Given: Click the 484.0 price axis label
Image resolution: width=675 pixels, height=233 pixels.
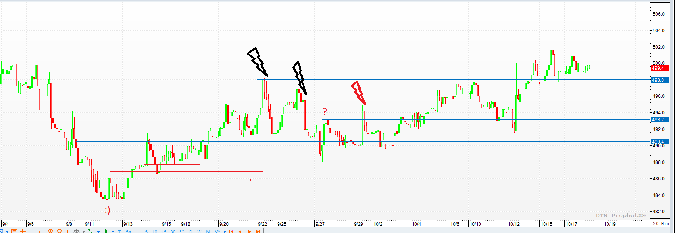Looking at the screenshot, I should 658,195.
